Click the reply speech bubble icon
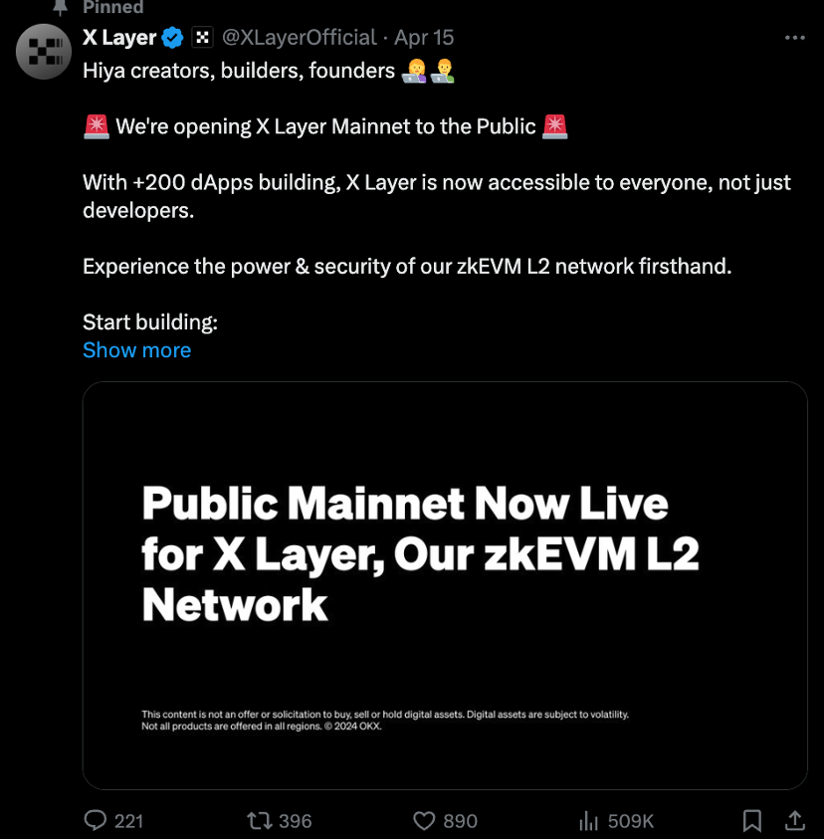824x840 pixels. point(96,820)
